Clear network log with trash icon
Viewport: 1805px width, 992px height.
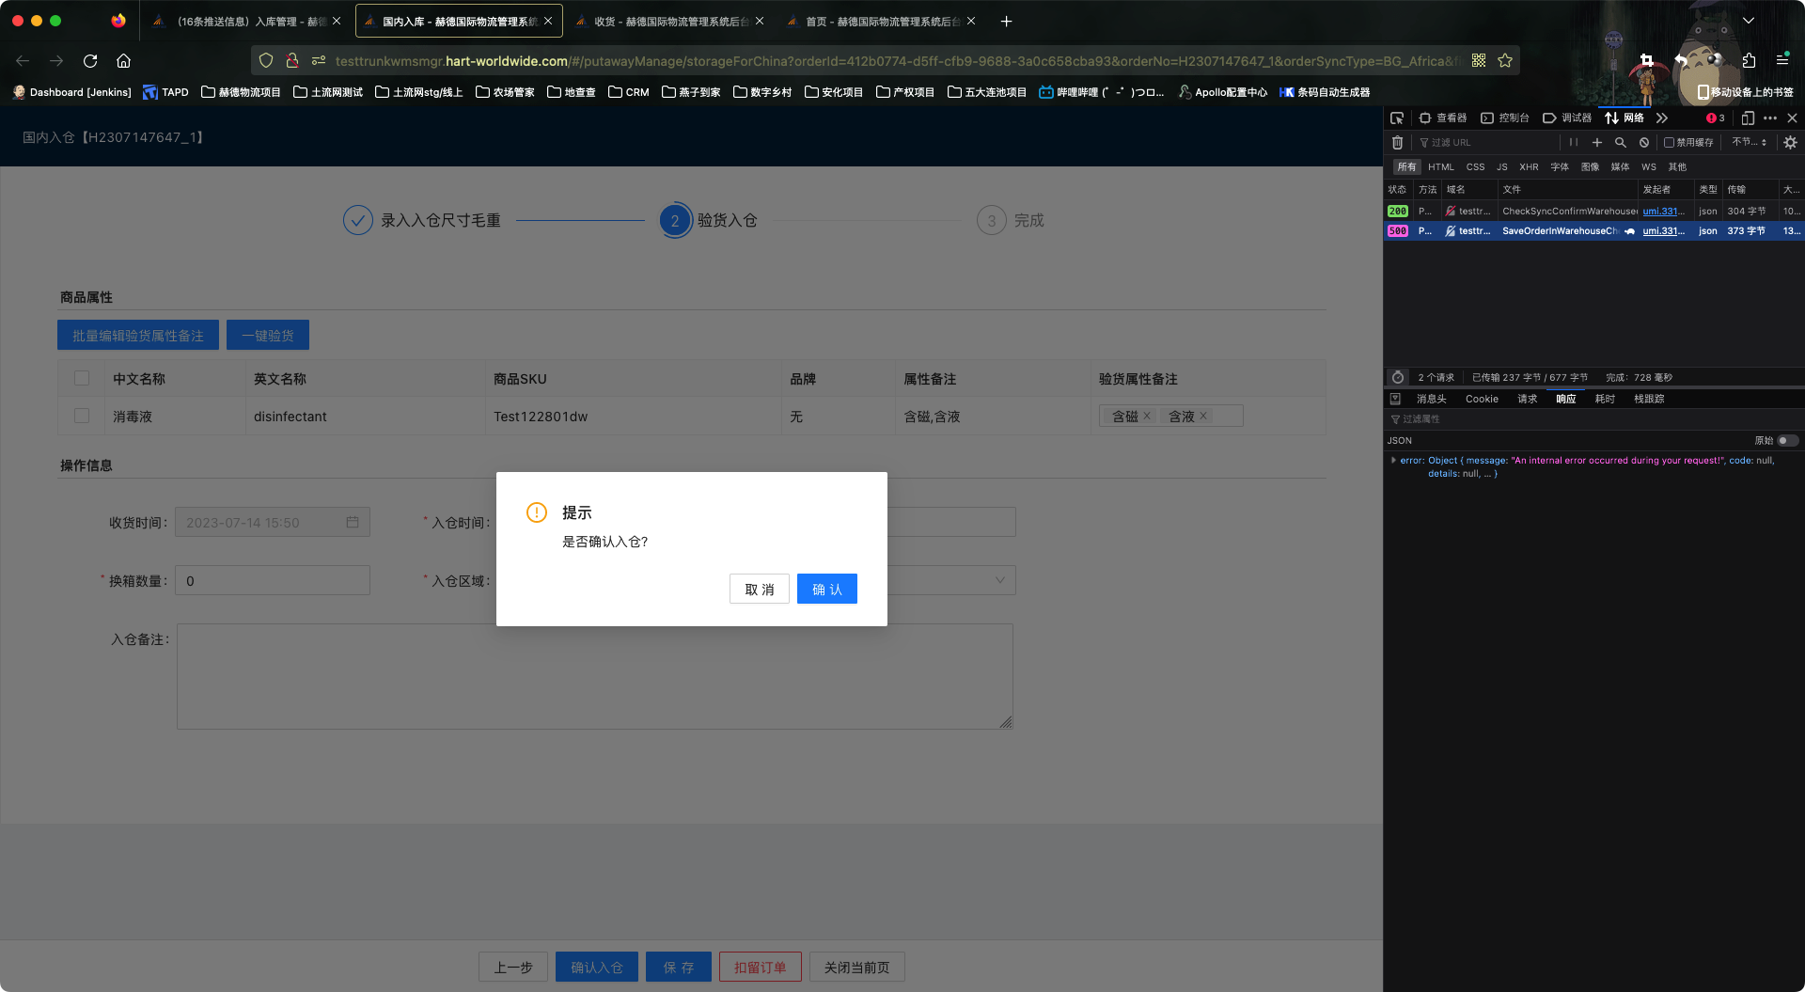coord(1397,142)
